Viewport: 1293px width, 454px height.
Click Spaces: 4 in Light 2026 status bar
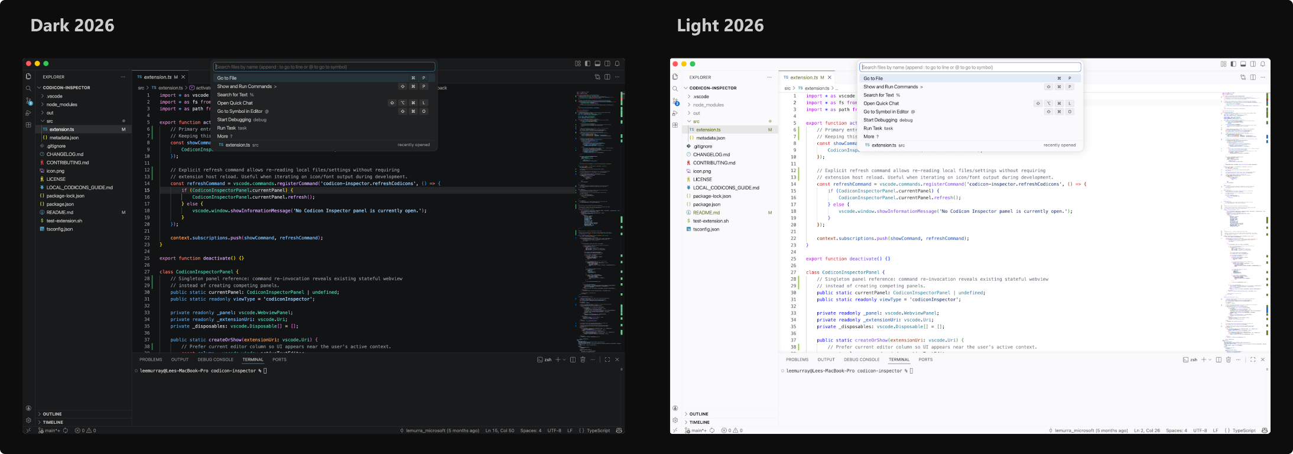pyautogui.click(x=1177, y=430)
